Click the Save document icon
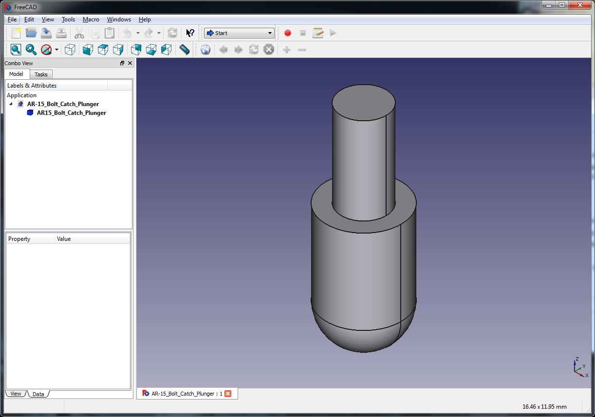 click(x=46, y=33)
